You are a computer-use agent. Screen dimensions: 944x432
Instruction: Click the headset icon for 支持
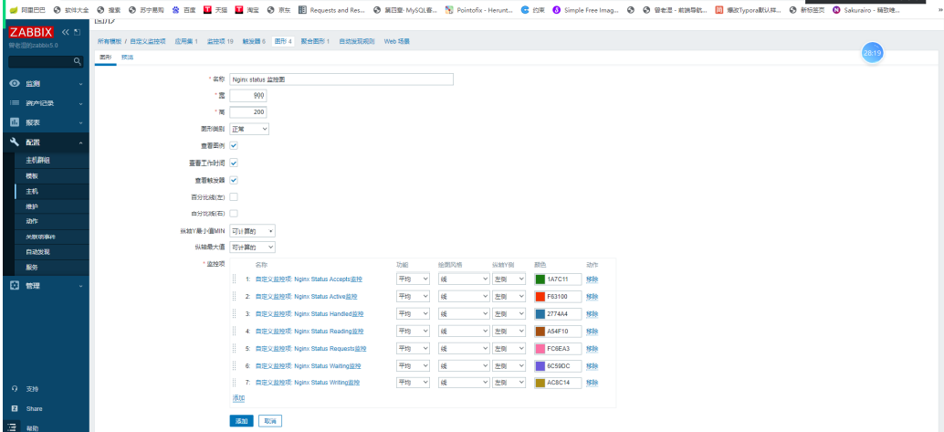pyautogui.click(x=15, y=389)
